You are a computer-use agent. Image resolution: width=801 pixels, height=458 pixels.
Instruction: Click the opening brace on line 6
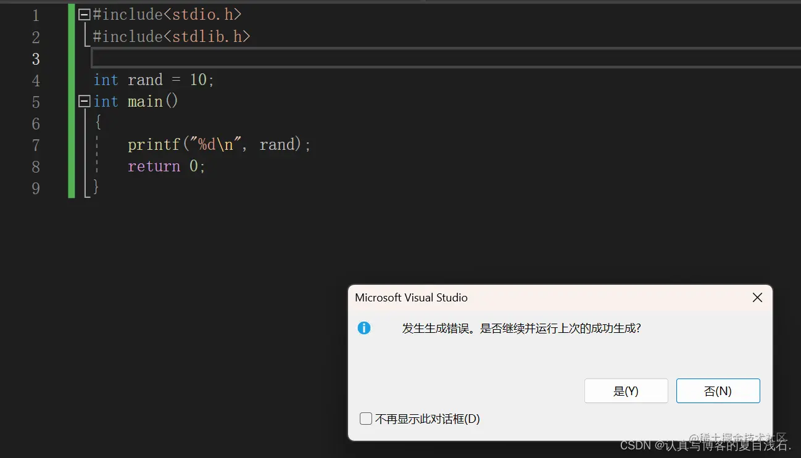point(98,122)
